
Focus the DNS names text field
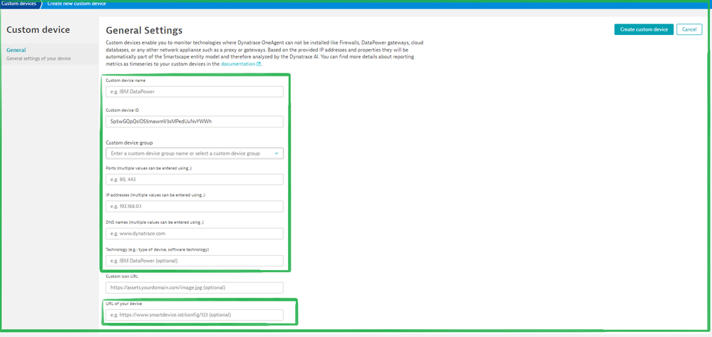point(194,234)
